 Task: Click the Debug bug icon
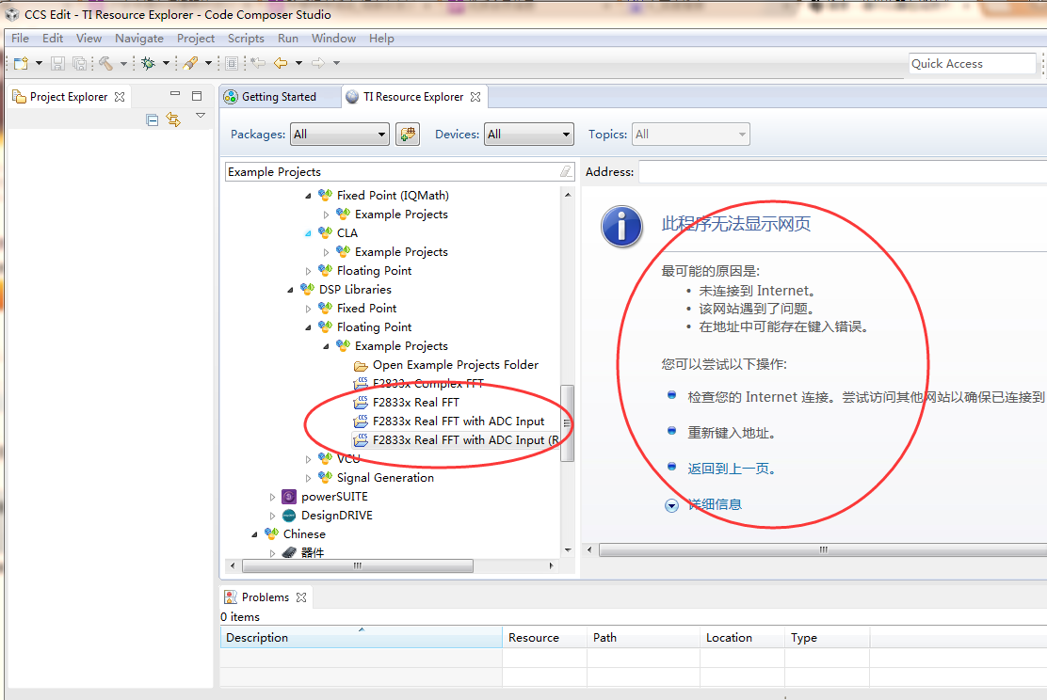click(x=148, y=63)
